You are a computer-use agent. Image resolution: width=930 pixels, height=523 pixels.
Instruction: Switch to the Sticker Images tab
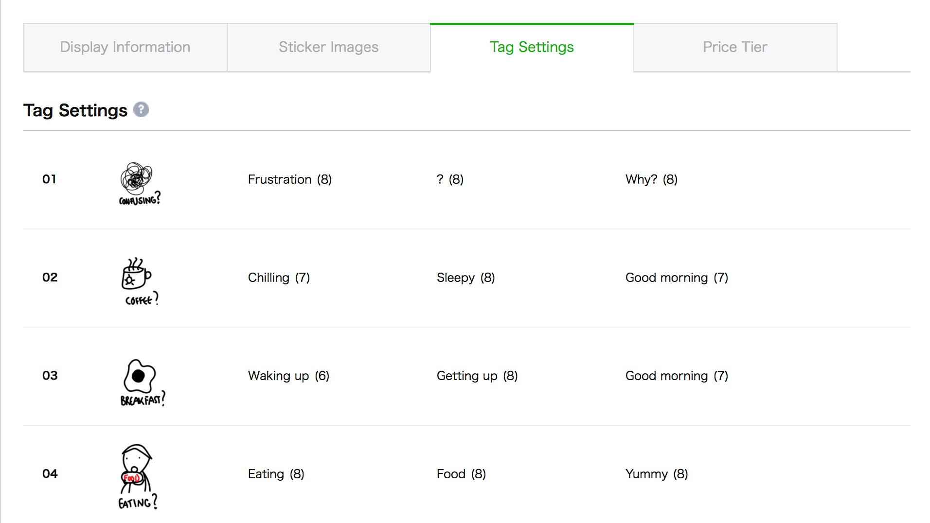point(328,48)
